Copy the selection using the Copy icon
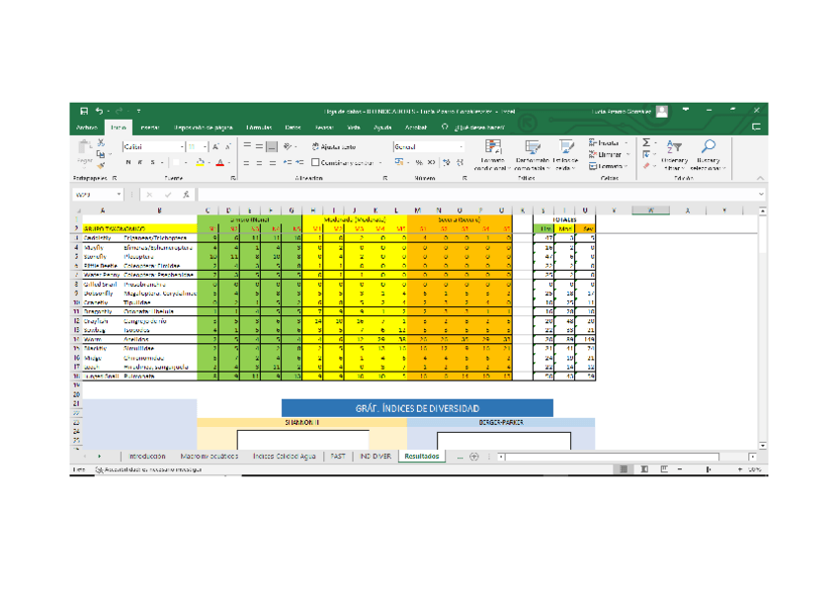 pyautogui.click(x=101, y=154)
